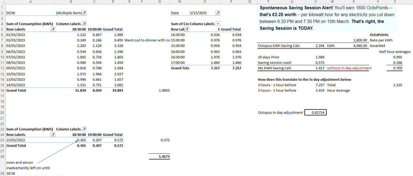The image size is (413, 176).
Task: Select the 'My kWH Saving Calc' label
Action: 275,68
